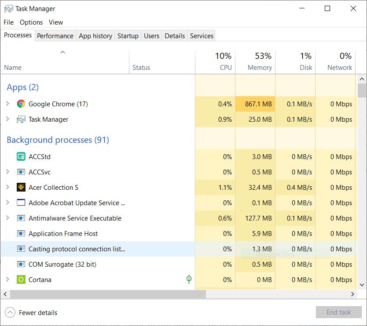Open the View menu
Screen dimensions: 367x326
[56, 22]
